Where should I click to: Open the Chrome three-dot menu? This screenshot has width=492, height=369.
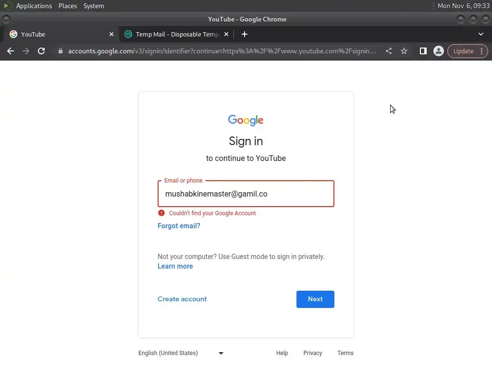(481, 51)
